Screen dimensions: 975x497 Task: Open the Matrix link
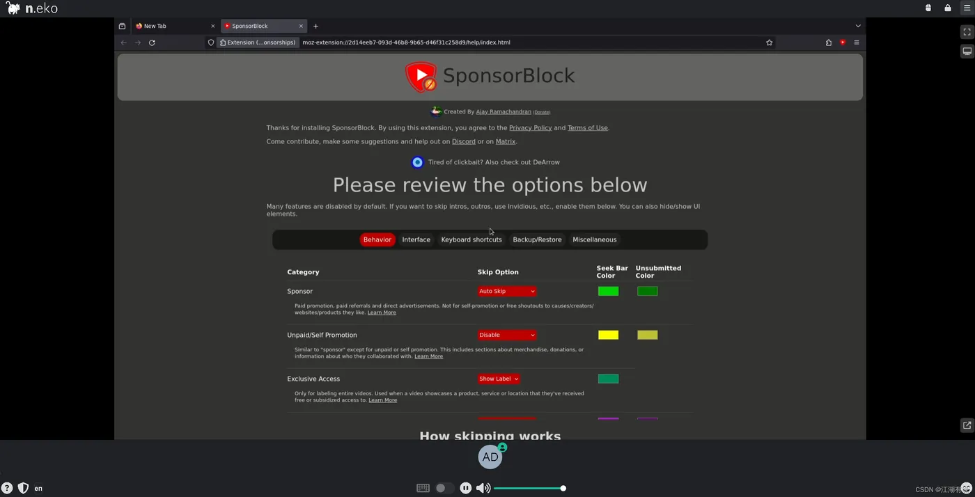tap(506, 141)
